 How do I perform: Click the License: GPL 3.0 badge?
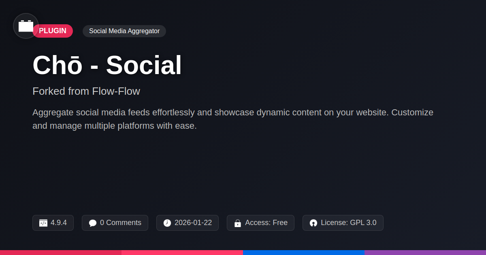pos(343,223)
